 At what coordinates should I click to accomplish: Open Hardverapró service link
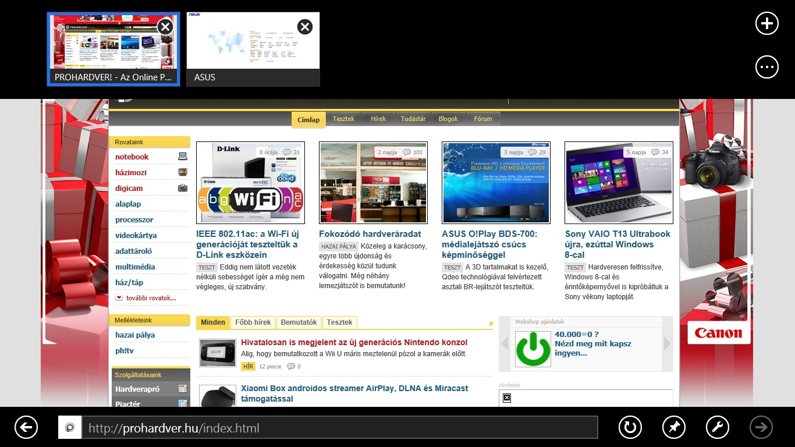137,389
